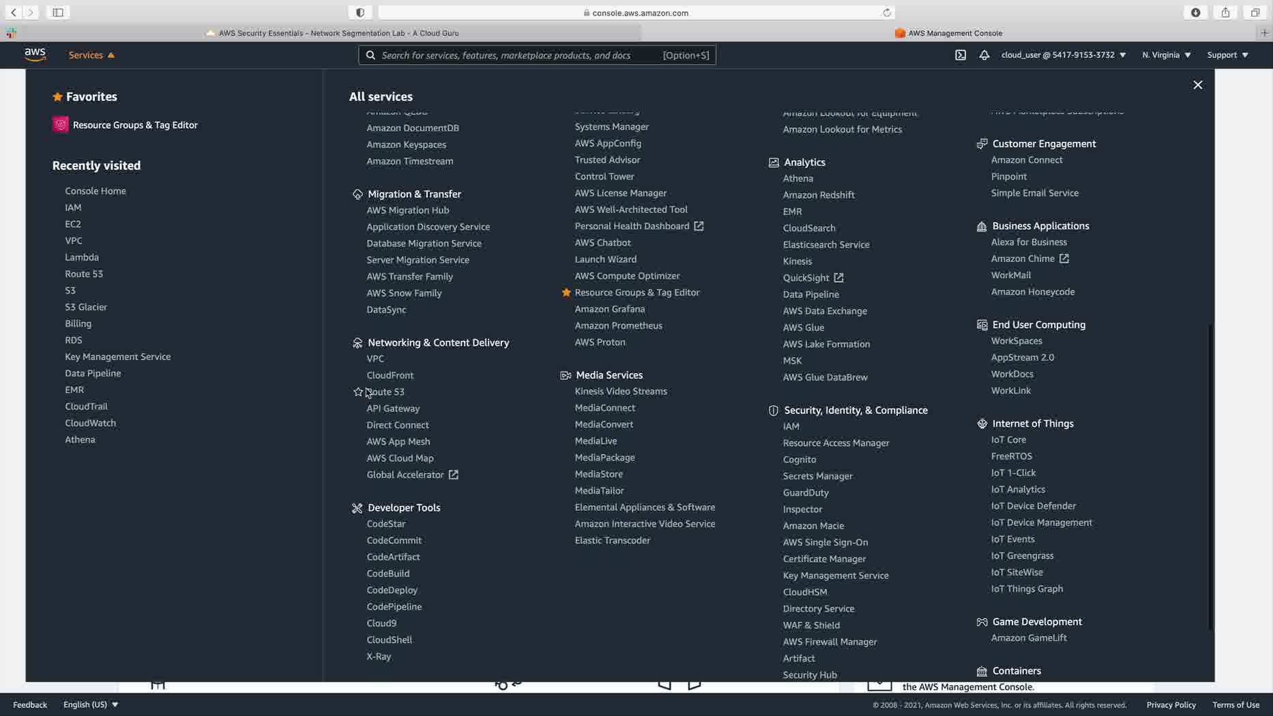Open API Gateway service
The image size is (1273, 716).
tap(393, 408)
